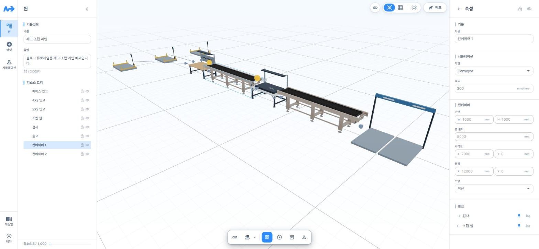Pin the 조립 셀 link
The width and height of the screenshot is (539, 249).
click(x=519, y=226)
